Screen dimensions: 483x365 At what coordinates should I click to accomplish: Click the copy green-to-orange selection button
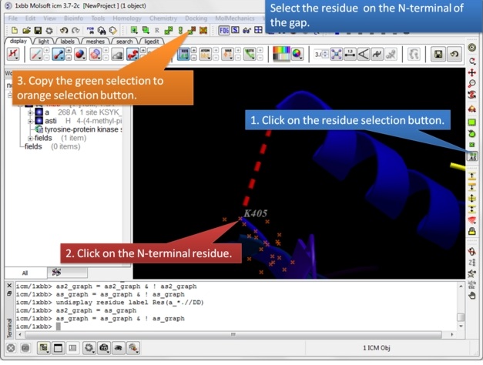click(x=192, y=31)
